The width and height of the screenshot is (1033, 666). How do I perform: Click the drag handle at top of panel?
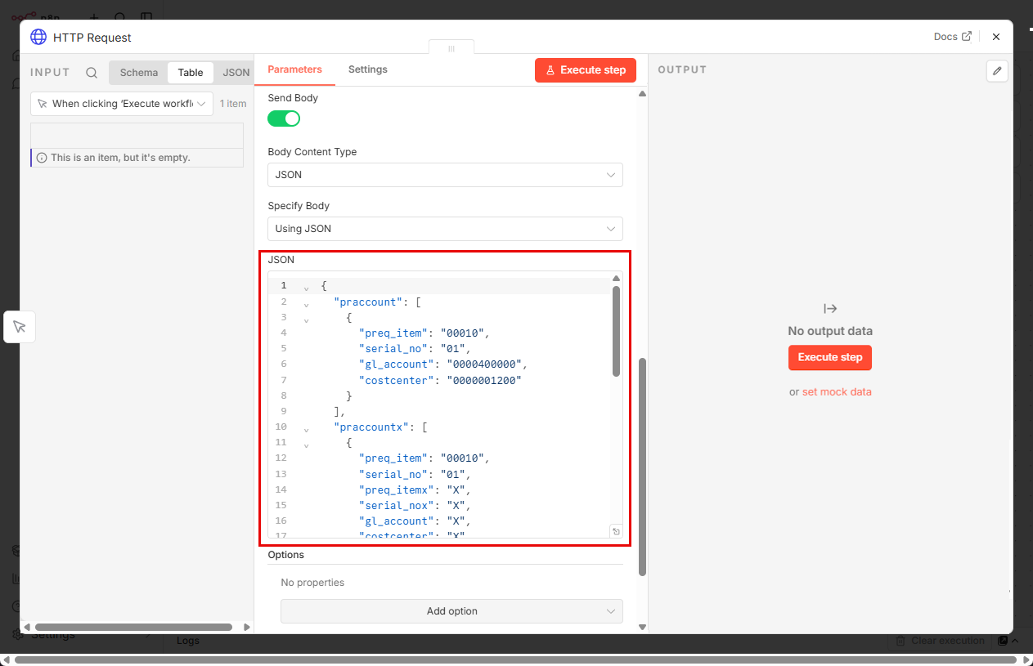(451, 49)
